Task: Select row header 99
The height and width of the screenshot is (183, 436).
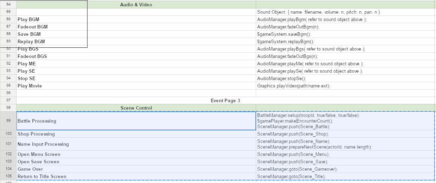Action: (8, 121)
